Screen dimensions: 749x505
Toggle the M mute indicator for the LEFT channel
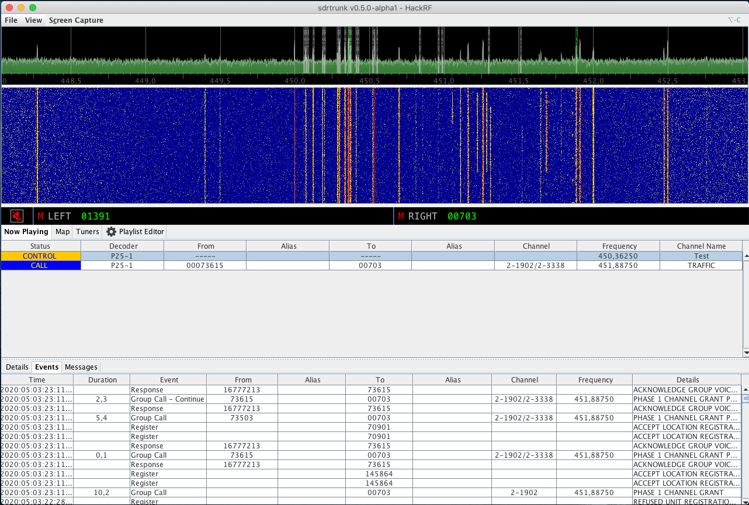[40, 215]
